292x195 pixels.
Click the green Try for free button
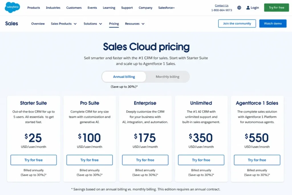pyautogui.click(x=276, y=8)
